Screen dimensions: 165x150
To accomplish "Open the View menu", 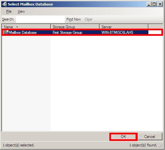I will click(x=21, y=11).
